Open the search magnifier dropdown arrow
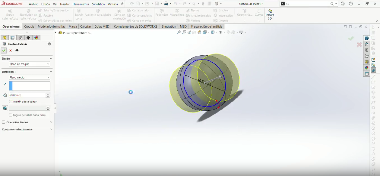380x176 pixels. 336,4
